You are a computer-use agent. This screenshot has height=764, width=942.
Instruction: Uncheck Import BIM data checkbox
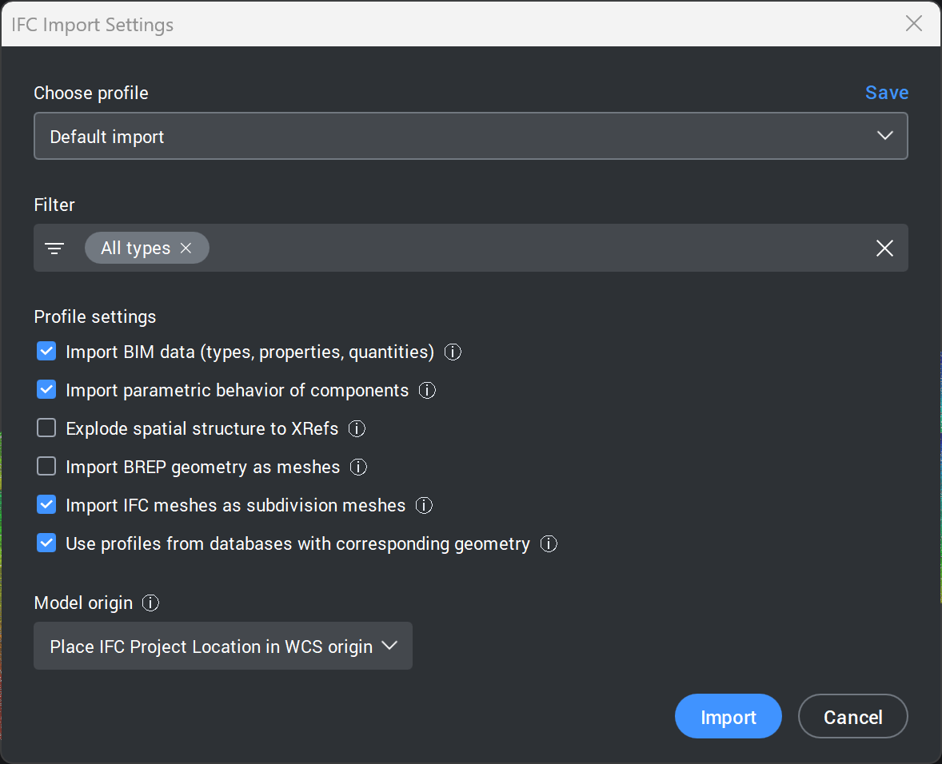[x=46, y=352]
